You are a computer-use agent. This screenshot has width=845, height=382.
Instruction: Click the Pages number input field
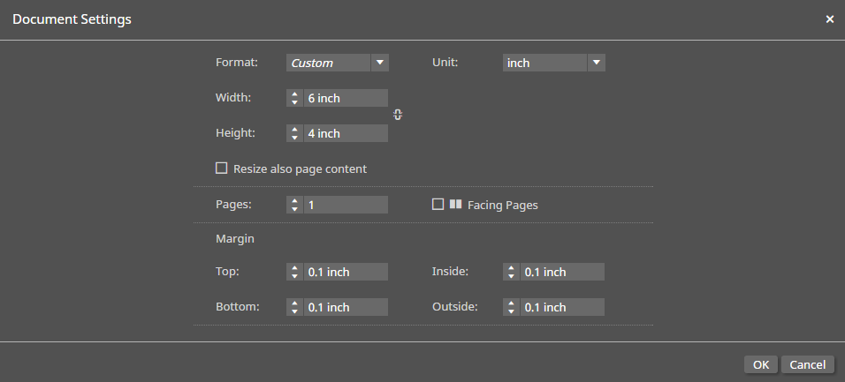346,205
